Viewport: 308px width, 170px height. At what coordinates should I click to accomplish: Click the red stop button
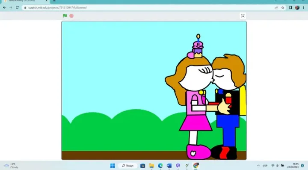tap(71, 16)
